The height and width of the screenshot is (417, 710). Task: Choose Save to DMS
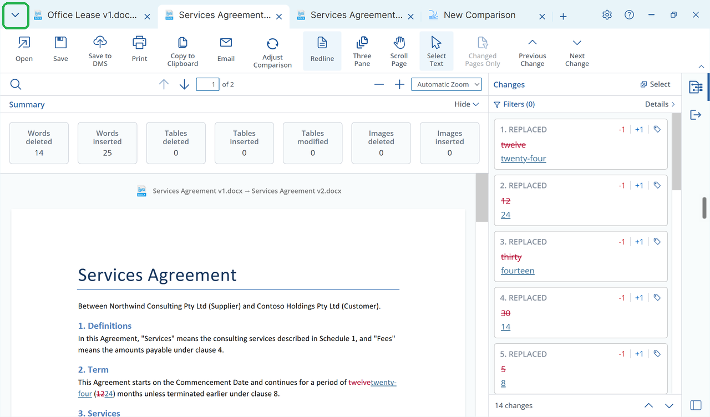(x=100, y=51)
